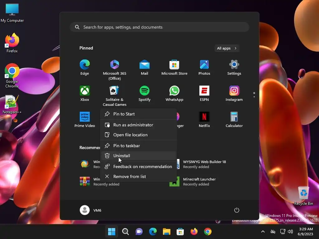Launch Chrome from the taskbar

[x=207, y=232]
